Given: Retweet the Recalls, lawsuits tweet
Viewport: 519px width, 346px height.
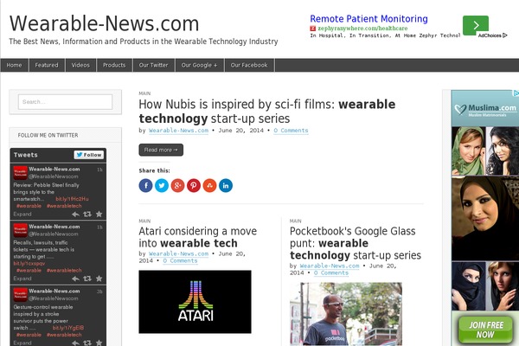Looking at the screenshot, I should click(x=87, y=279).
